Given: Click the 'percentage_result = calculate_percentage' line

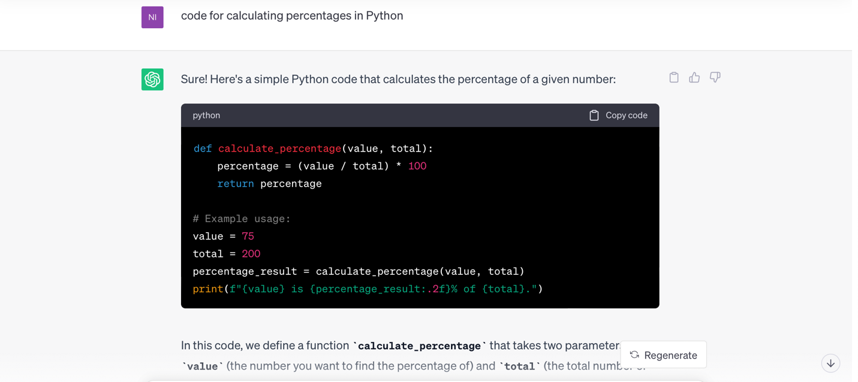Looking at the screenshot, I should coord(359,271).
